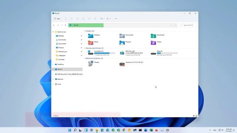Select the Documents folder icon in Folders
This screenshot has width=237, height=133.
(122, 36)
